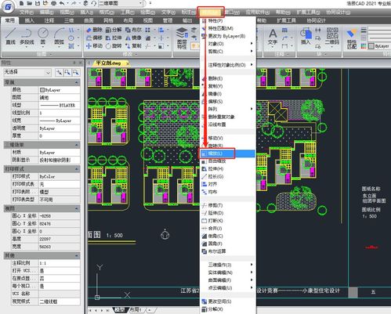Image resolution: width=391 pixels, height=314 pixels.
Task: Click the 二维码 (QR code) ribbon icon
Action: [x=332, y=36]
